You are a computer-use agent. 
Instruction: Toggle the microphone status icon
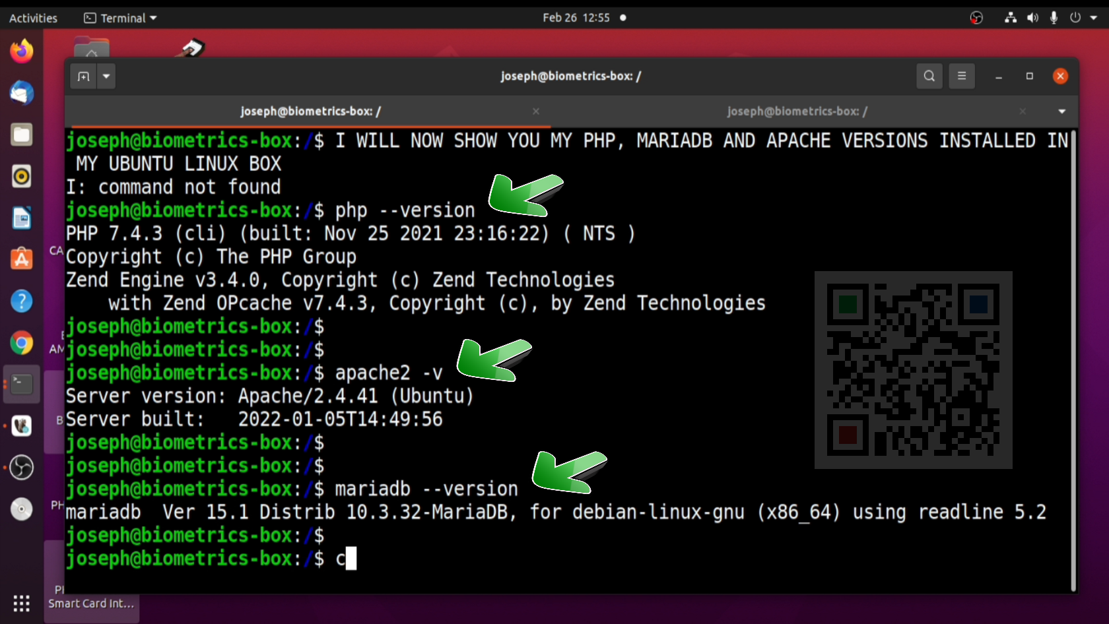click(x=1053, y=18)
